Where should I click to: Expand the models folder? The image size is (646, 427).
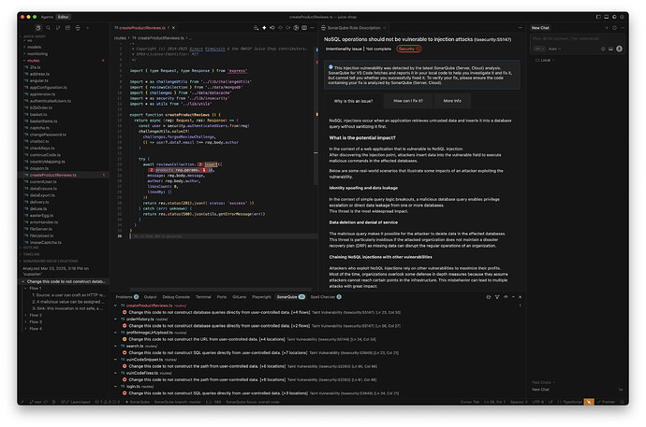pos(62,47)
